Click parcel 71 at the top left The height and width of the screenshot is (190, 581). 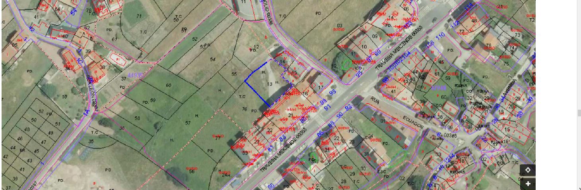coord(139,16)
